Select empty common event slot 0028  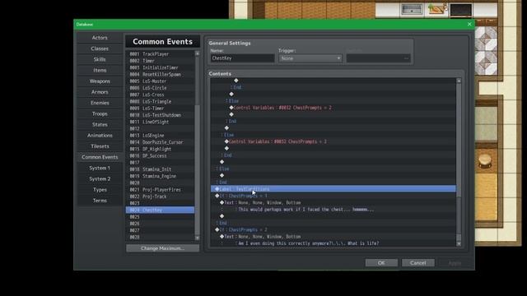(x=160, y=237)
